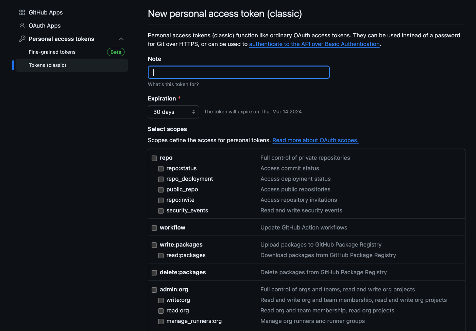The width and height of the screenshot is (476, 331).
Task: Click the 'Update GitHub Action workflows' description
Action: (304, 227)
